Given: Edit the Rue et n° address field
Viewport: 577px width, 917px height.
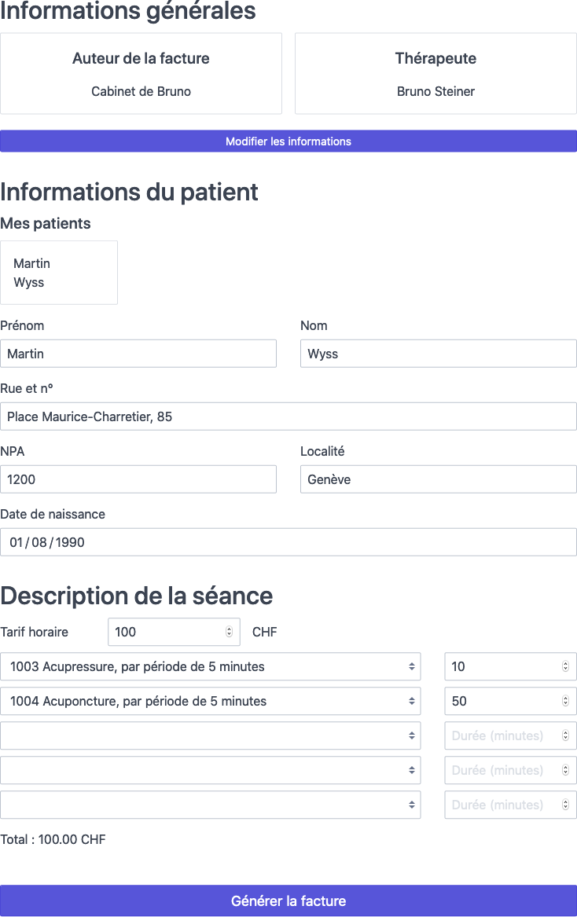Looking at the screenshot, I should (288, 416).
